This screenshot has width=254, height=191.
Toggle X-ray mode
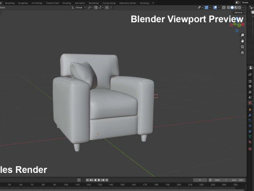pyautogui.click(x=224, y=7)
